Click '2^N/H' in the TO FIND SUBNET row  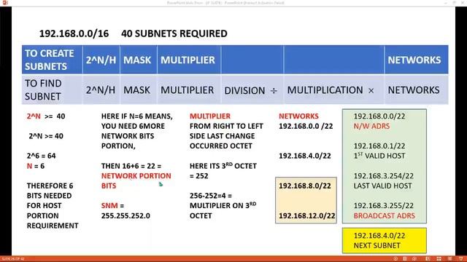coord(101,90)
